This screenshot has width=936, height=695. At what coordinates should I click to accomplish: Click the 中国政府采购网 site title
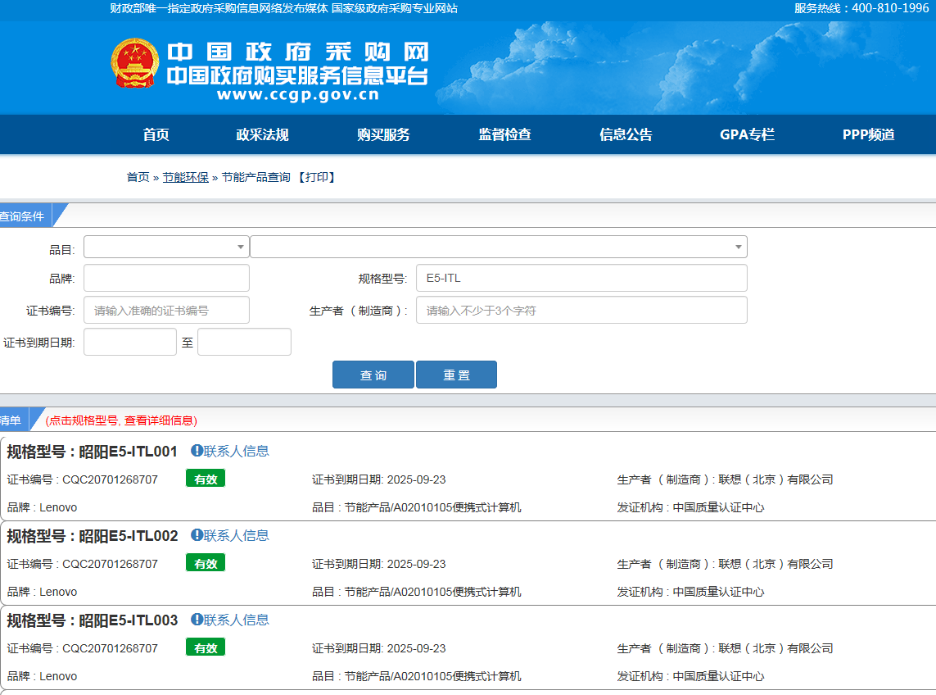click(x=298, y=52)
